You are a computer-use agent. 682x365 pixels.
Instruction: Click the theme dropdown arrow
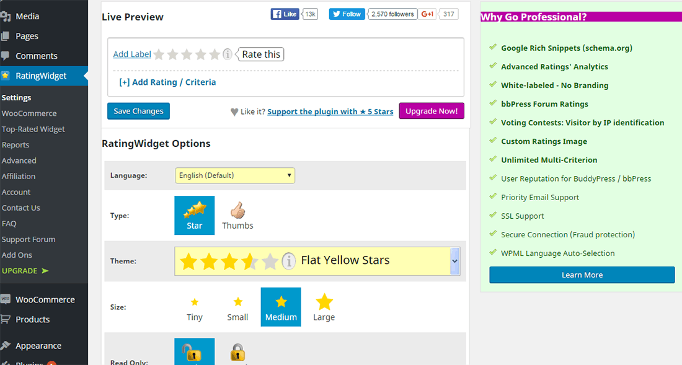click(x=454, y=261)
